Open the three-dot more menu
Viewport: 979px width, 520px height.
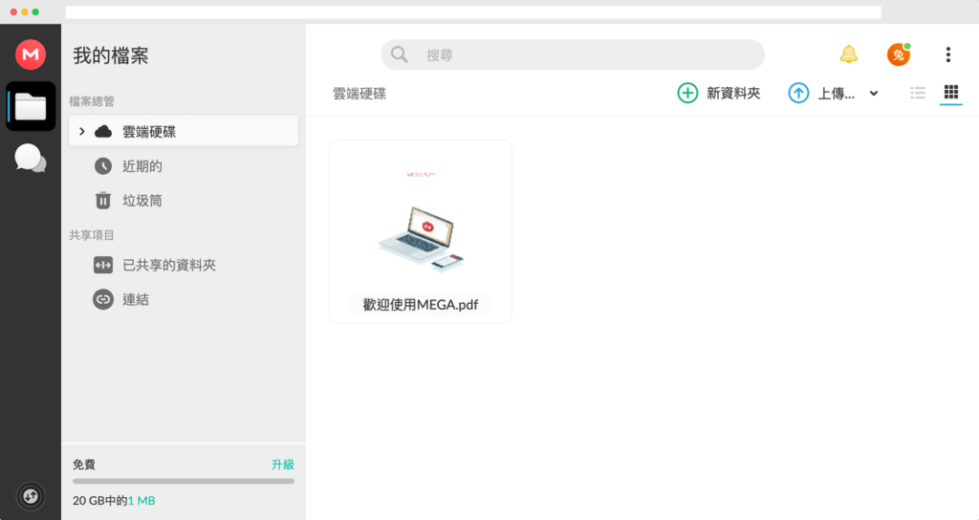tap(947, 54)
